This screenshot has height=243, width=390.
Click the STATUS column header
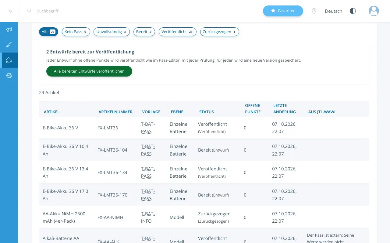207,112
